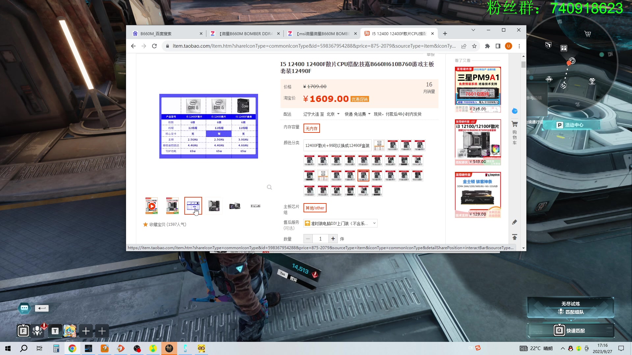
Task: Click page vertical scrollbar thumb
Action: click(523, 64)
